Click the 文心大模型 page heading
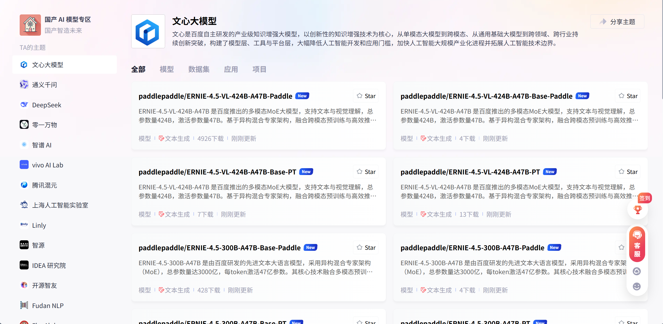 coord(194,21)
